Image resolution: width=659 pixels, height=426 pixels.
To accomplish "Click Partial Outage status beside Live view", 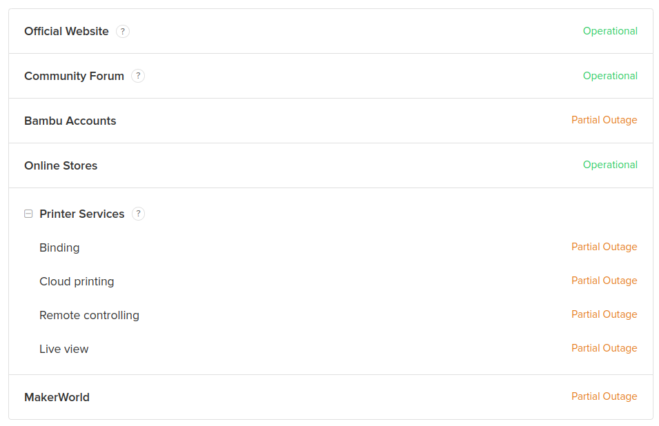I will (604, 348).
